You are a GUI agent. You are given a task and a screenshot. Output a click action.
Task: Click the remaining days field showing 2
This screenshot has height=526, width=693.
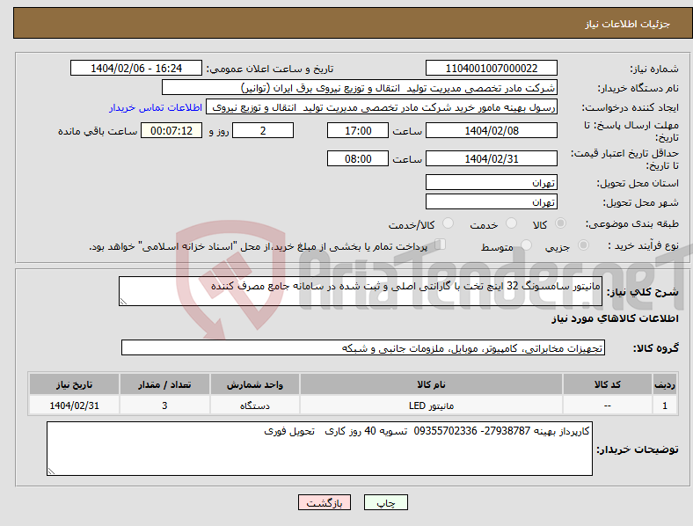click(263, 131)
